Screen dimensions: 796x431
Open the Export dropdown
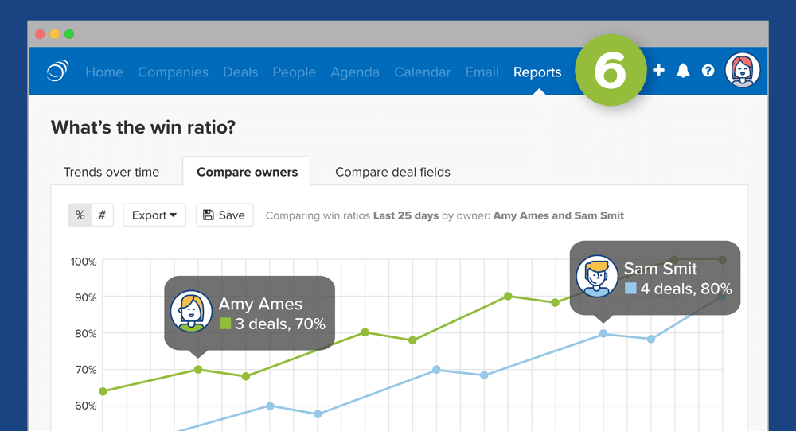154,215
